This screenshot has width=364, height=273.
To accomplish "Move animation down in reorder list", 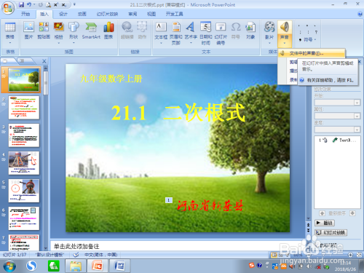I will [352, 213].
